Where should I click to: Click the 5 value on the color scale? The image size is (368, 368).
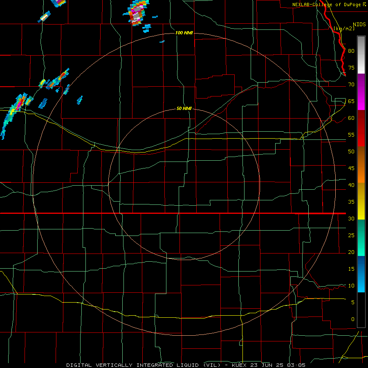click(x=353, y=303)
